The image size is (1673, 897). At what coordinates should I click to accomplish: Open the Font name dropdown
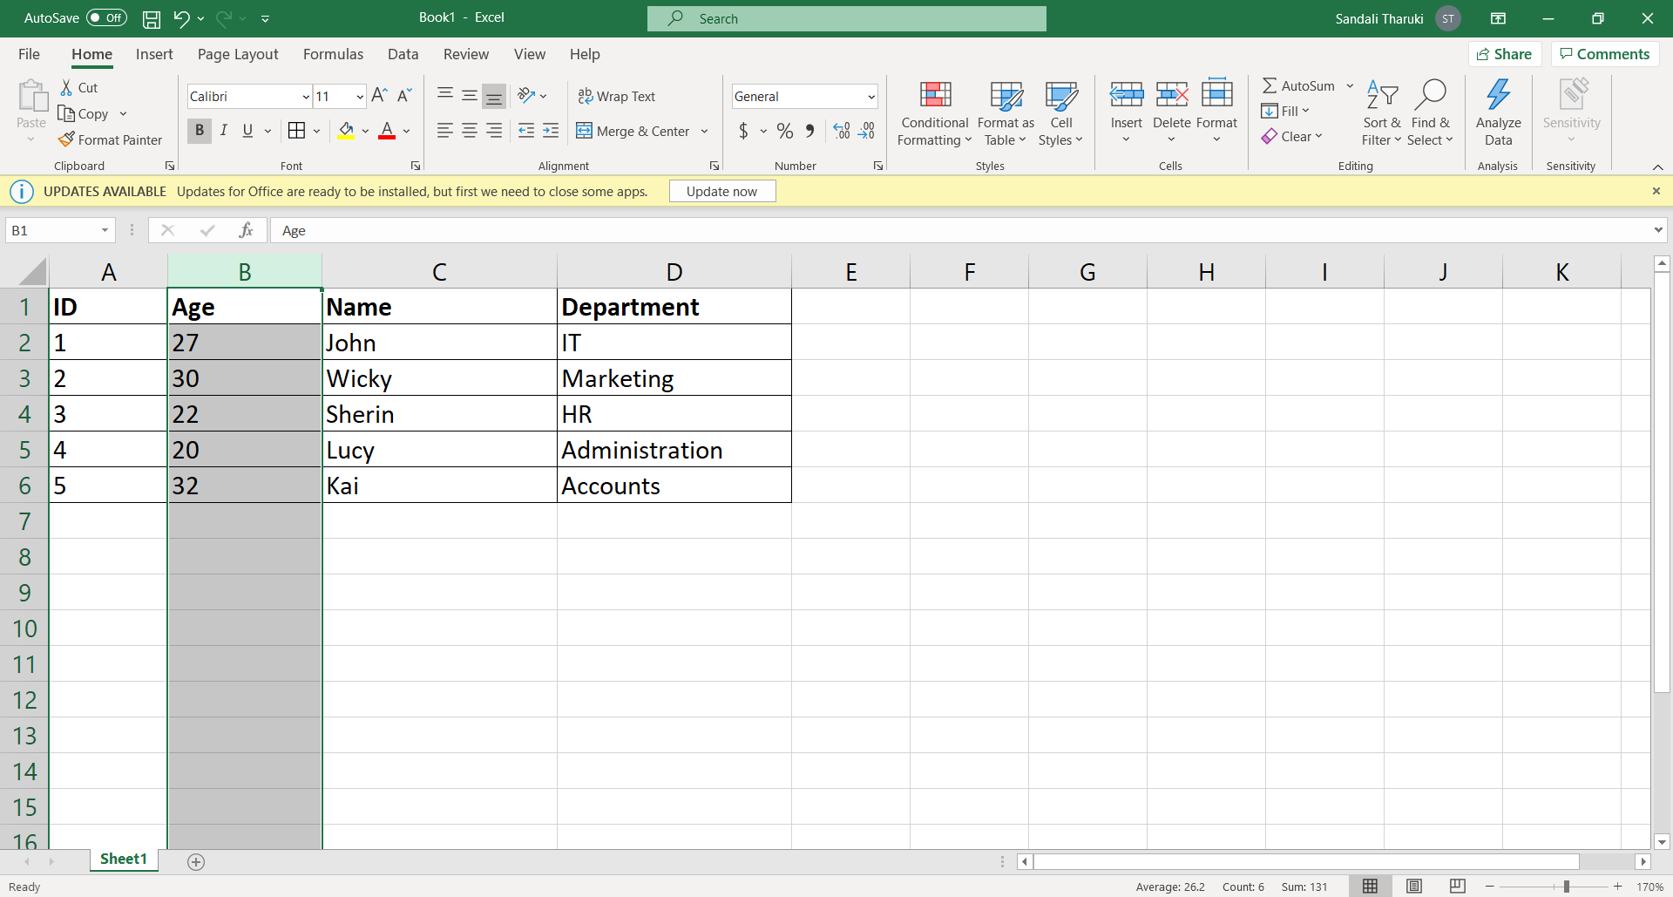pos(306,96)
